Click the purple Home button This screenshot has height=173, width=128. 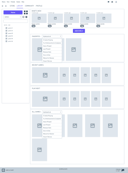(x=13, y=13)
